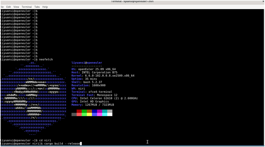Click the 'Shell: bash 5.2.37' line
The width and height of the screenshot is (265, 147).
87,82
